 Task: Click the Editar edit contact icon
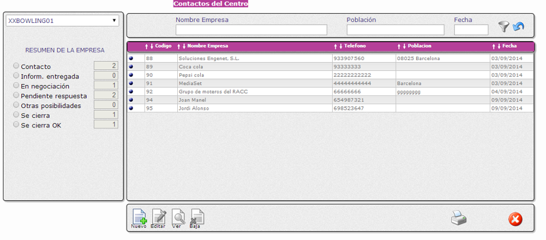pyautogui.click(x=158, y=218)
